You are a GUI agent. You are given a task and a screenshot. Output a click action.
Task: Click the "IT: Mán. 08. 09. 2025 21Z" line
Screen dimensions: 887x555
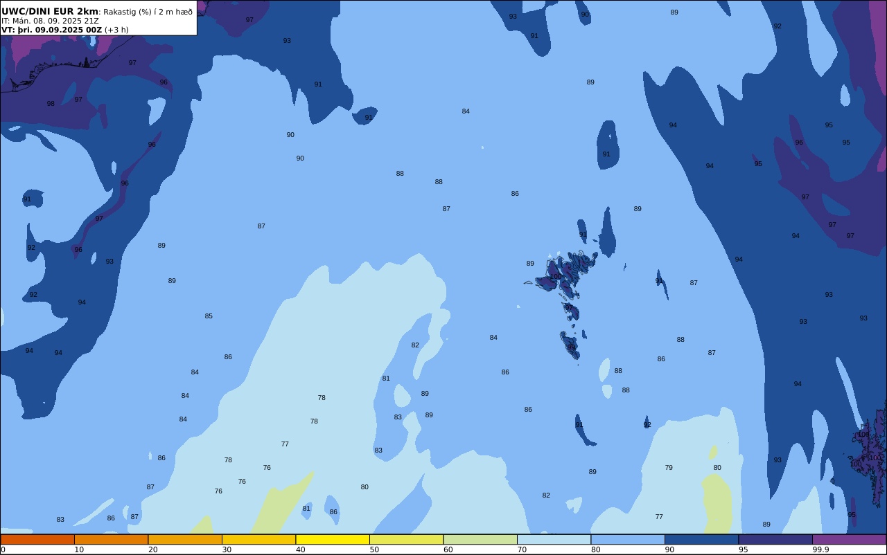click(x=50, y=21)
